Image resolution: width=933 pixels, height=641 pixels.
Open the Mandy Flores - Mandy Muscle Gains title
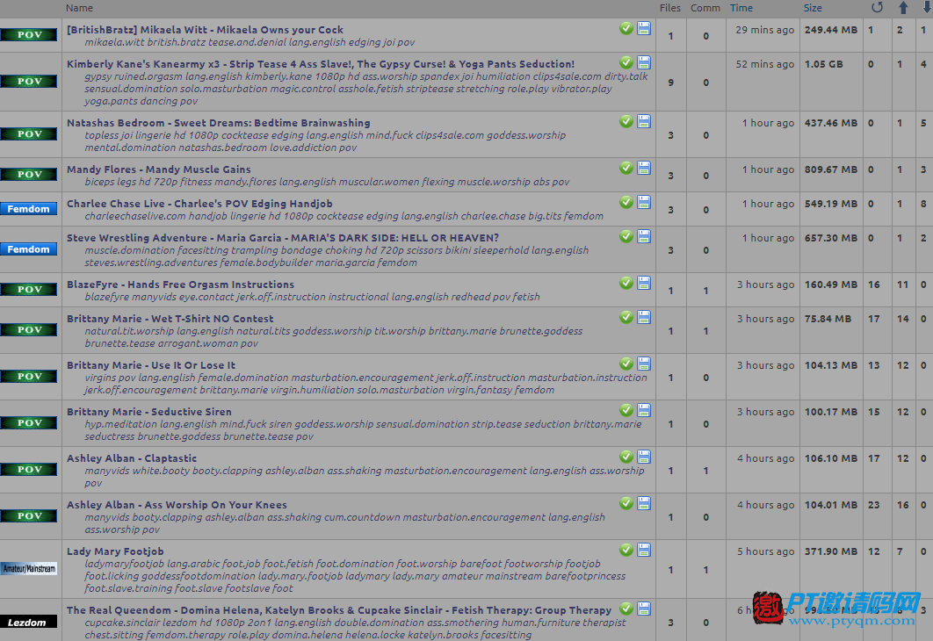tap(159, 169)
